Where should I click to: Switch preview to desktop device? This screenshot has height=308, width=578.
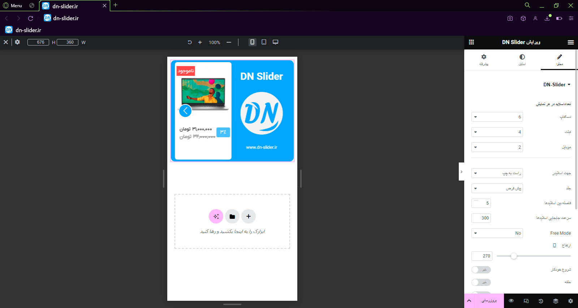tap(275, 42)
